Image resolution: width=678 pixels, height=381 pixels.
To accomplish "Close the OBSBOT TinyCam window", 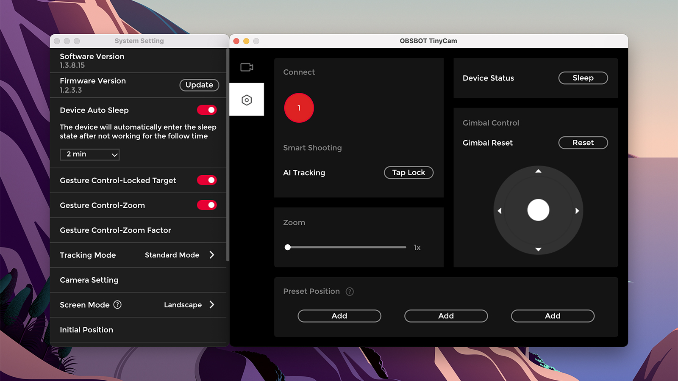I will coord(236,41).
